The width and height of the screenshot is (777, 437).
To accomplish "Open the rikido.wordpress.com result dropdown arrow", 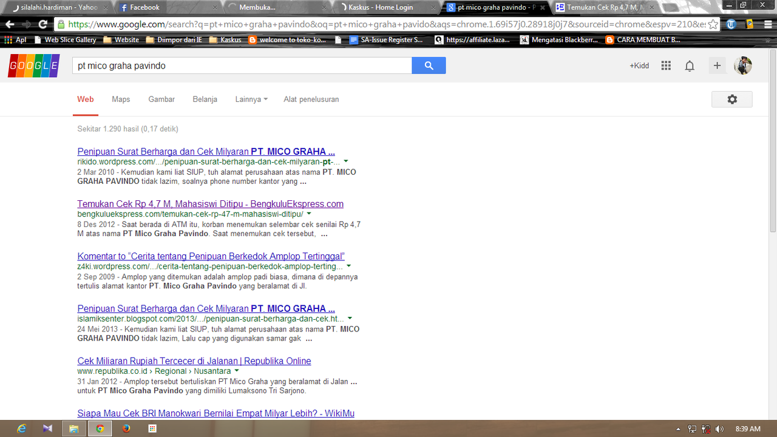I will [x=345, y=162].
